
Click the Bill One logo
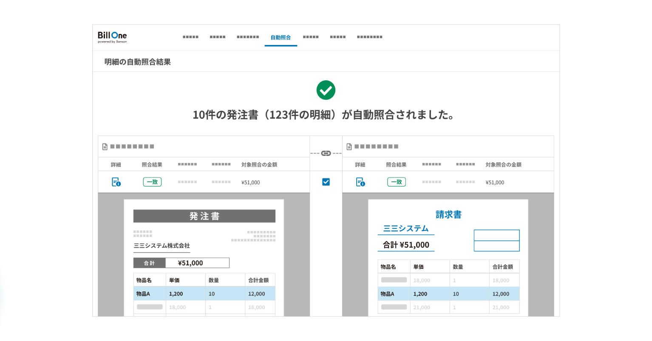112,37
